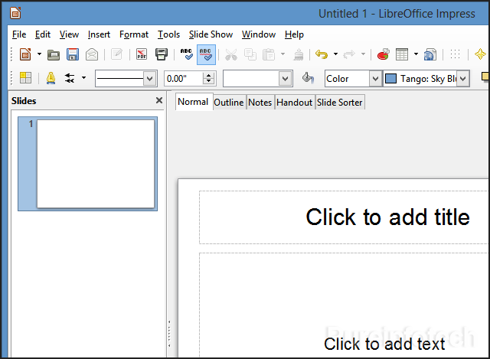Switch to the Handout tab
The image size is (490, 359).
pos(294,103)
